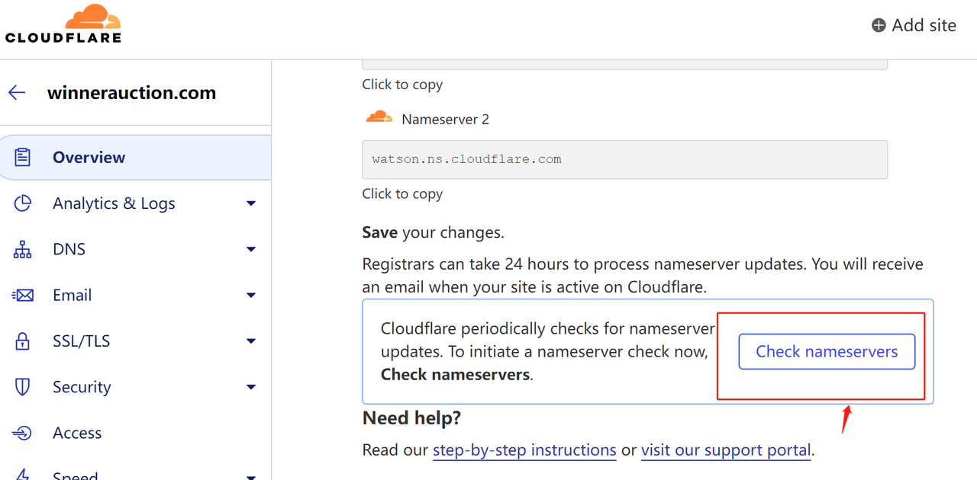Click the Analytics & Logs pie-chart icon

[23, 203]
